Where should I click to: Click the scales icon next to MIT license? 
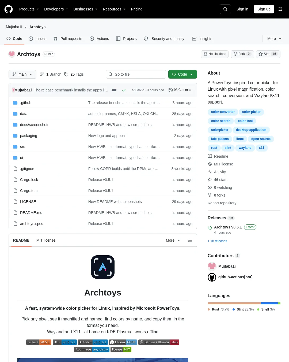point(210,164)
